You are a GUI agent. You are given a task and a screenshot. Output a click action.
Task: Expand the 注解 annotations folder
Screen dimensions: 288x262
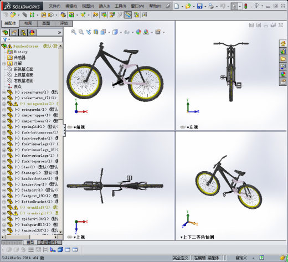pyautogui.click(x=4, y=64)
